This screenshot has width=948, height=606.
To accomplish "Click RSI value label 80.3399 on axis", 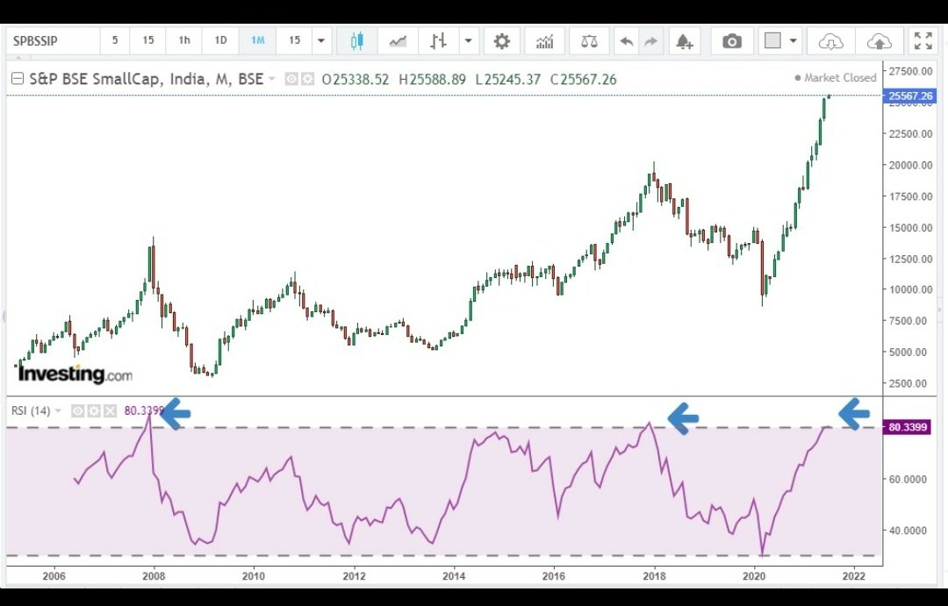I will (x=908, y=427).
